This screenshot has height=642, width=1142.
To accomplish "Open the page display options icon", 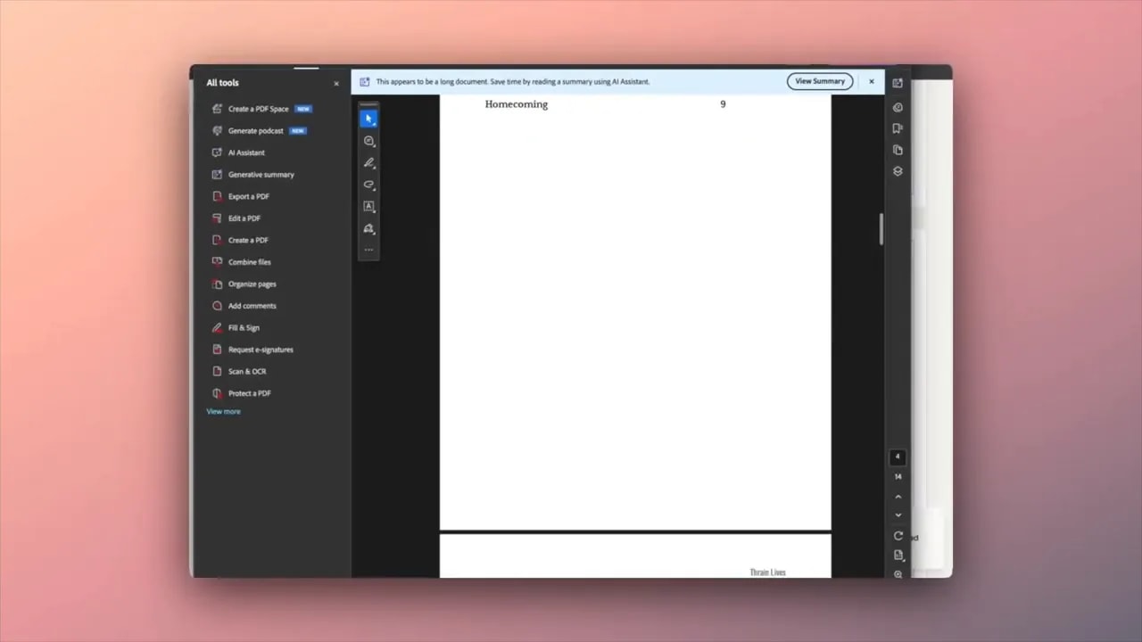I will tap(898, 556).
